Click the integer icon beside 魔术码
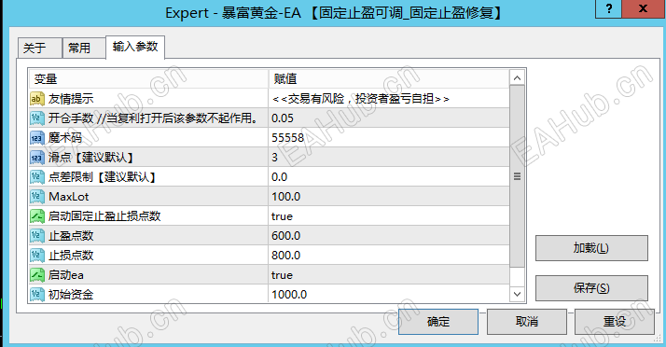 point(37,138)
